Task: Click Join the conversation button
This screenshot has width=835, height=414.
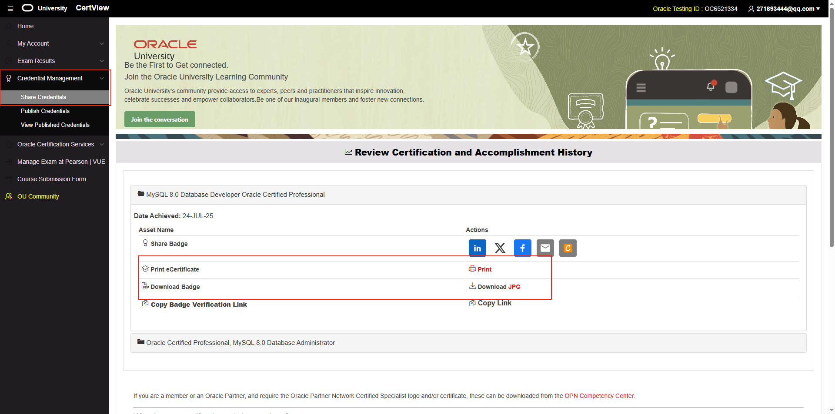Action: coord(160,119)
